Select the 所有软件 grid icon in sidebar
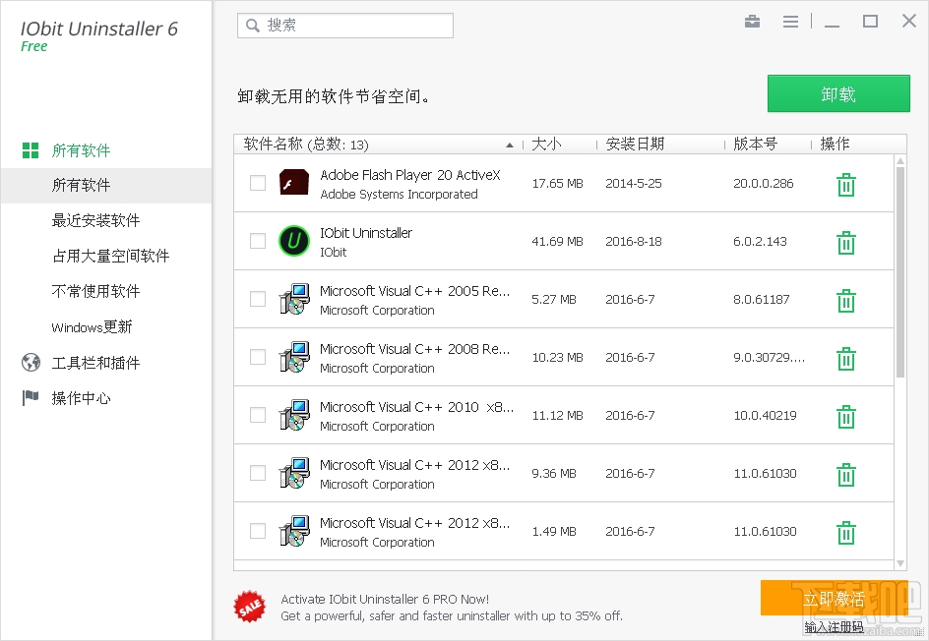The image size is (929, 641). 32,150
